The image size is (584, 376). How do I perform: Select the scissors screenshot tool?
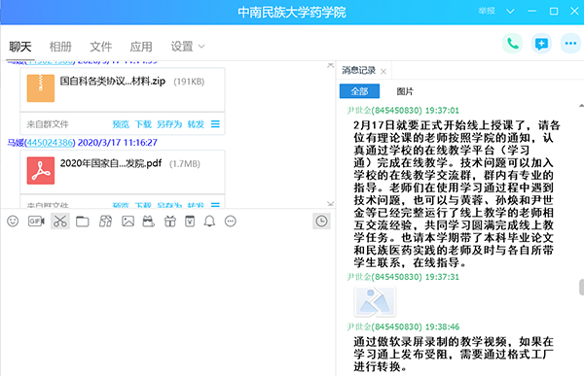[60, 222]
